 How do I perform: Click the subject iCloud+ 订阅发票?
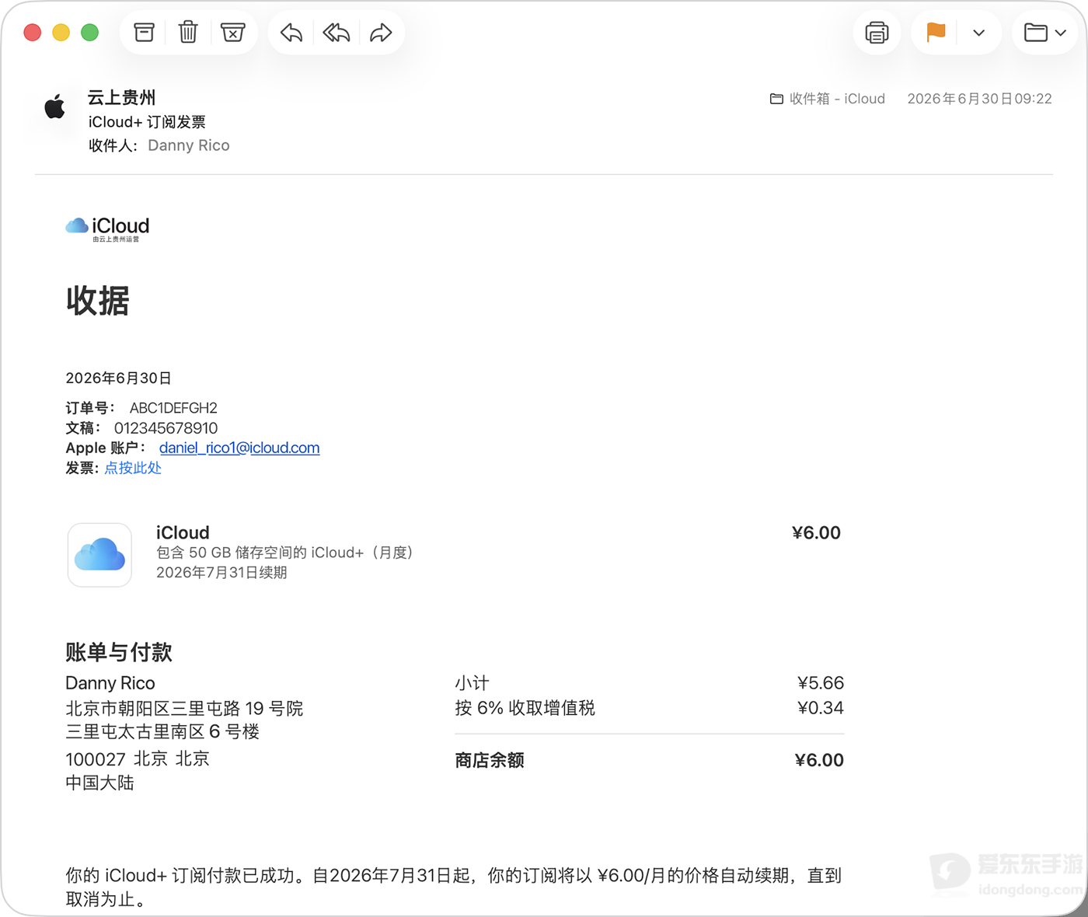[147, 122]
